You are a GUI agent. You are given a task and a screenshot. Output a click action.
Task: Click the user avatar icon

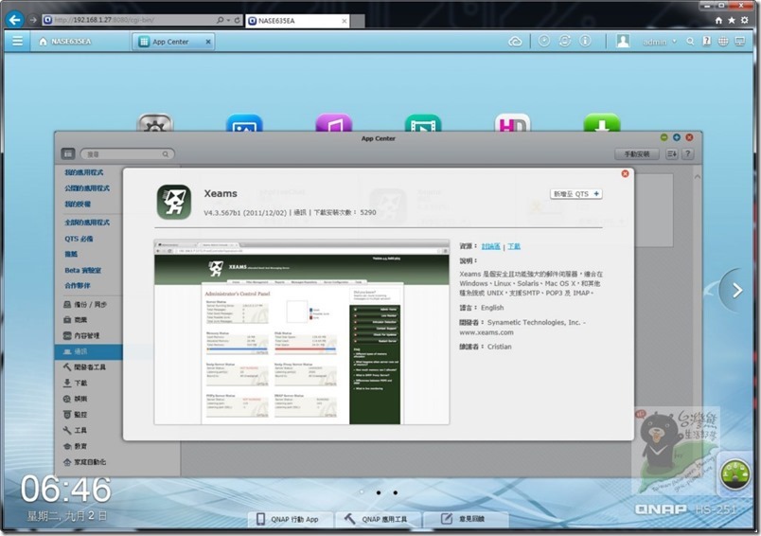coord(623,42)
